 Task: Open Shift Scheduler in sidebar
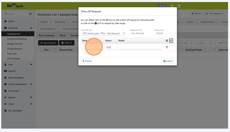(14, 58)
